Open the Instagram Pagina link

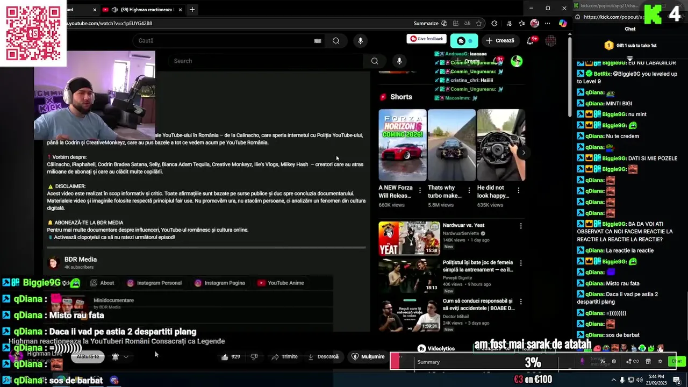220,283
